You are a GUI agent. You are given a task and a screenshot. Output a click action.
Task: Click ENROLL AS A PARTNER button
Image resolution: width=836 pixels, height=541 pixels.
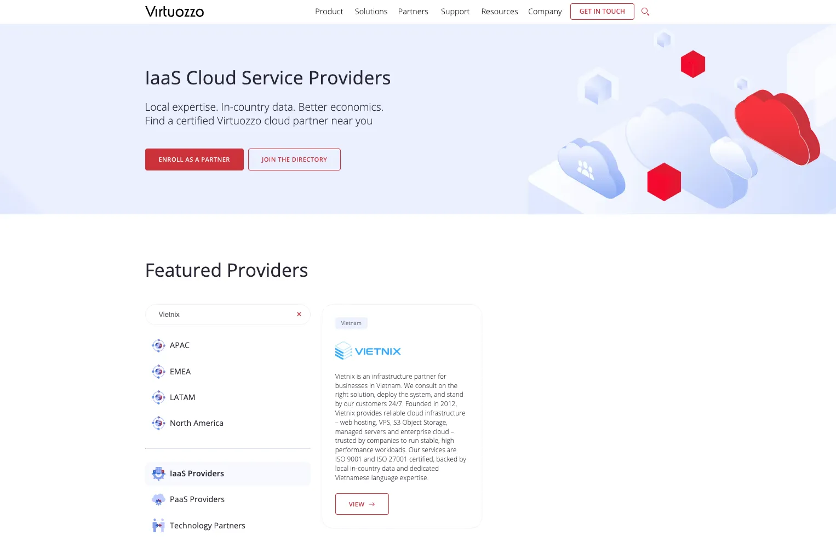(x=194, y=160)
